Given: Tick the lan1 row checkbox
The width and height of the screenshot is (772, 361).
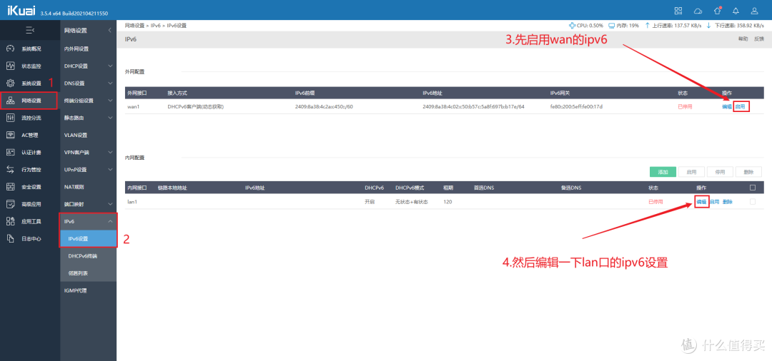Looking at the screenshot, I should click(x=752, y=202).
